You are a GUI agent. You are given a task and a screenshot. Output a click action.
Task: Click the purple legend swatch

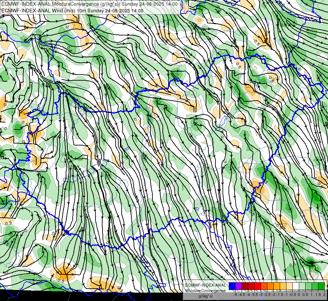[x=239, y=286]
